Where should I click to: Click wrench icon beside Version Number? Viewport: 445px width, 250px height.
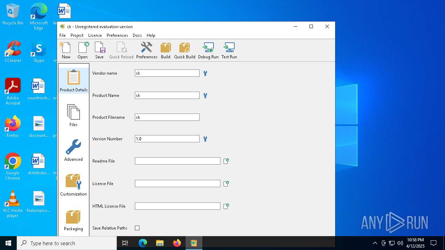pos(205,139)
